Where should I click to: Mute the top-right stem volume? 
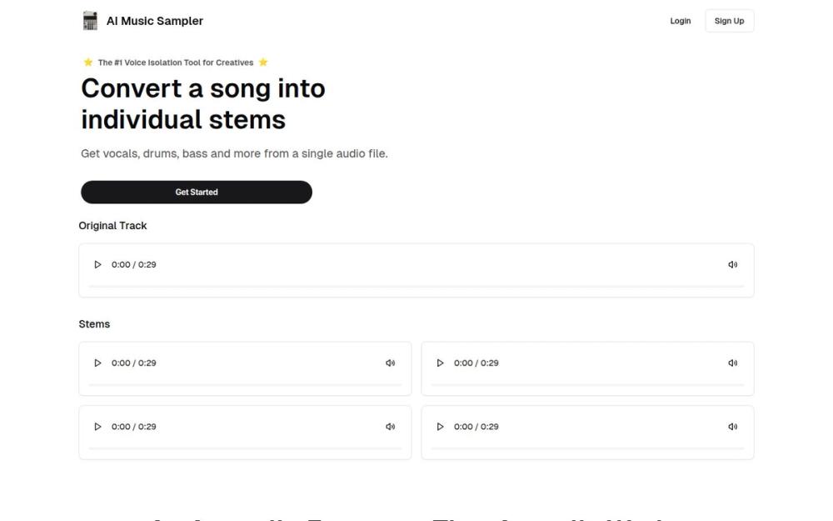(733, 363)
